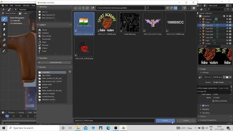Select the Soften tool in toolbar
The image size is (233, 131).
(4, 24)
